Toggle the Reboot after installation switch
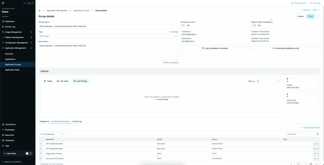This screenshot has width=324, height=165. pyautogui.click(x=253, y=25)
